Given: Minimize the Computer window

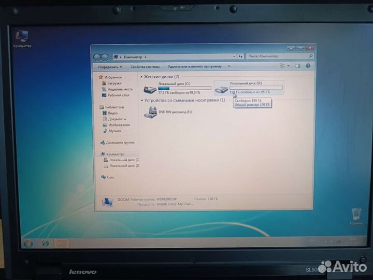Looking at the screenshot, I should click(x=291, y=48).
